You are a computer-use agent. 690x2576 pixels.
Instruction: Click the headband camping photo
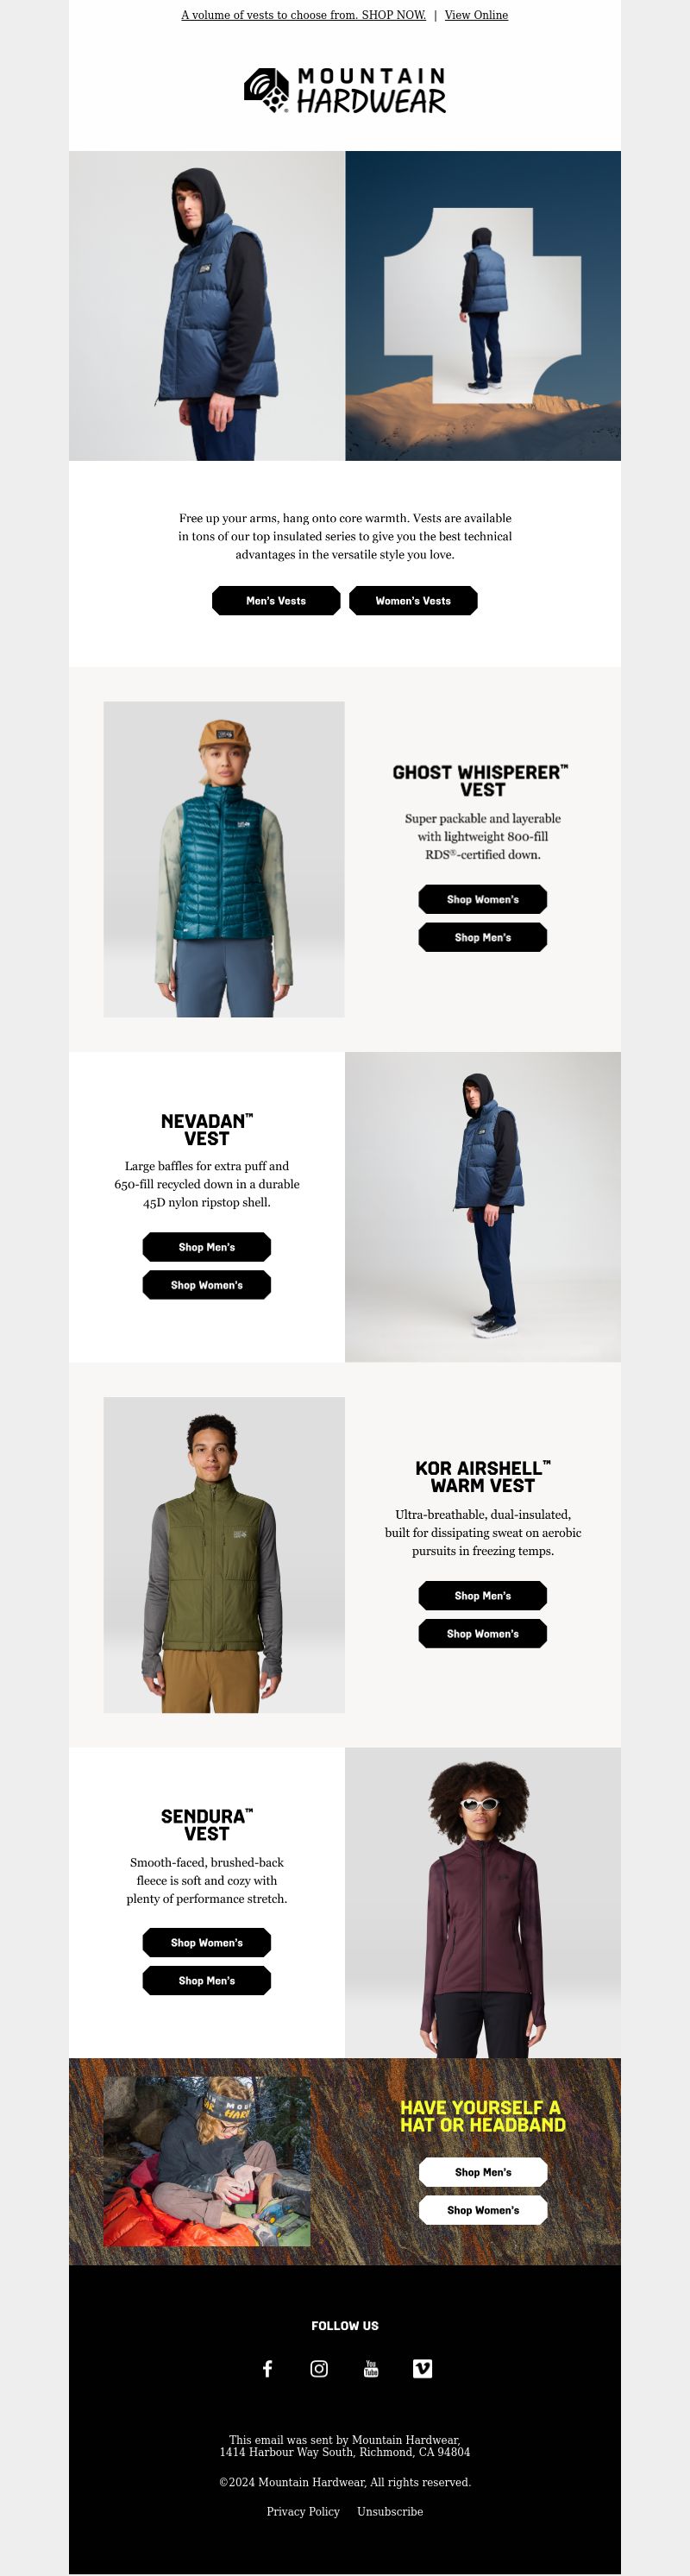(x=207, y=2161)
